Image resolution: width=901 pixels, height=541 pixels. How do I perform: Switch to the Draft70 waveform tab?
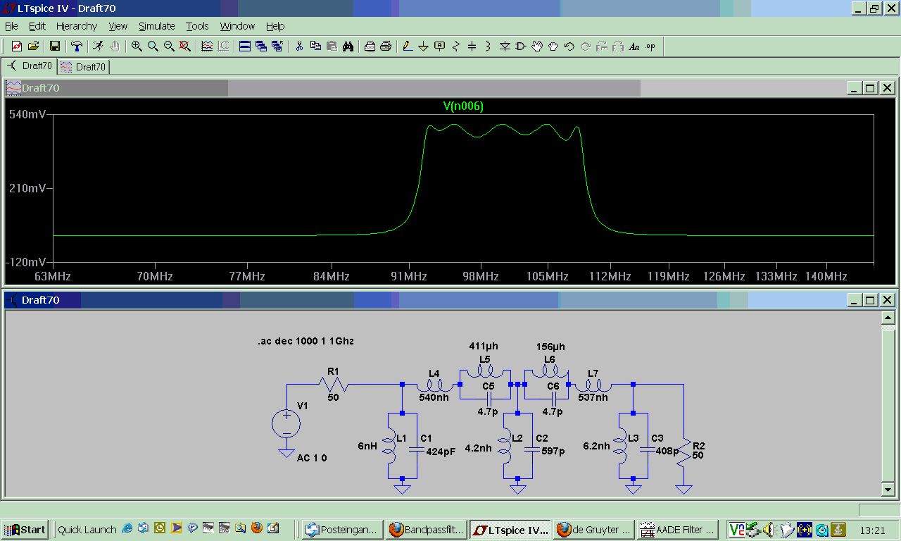(84, 67)
